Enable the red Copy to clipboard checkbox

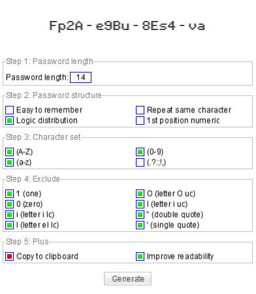coord(9,256)
